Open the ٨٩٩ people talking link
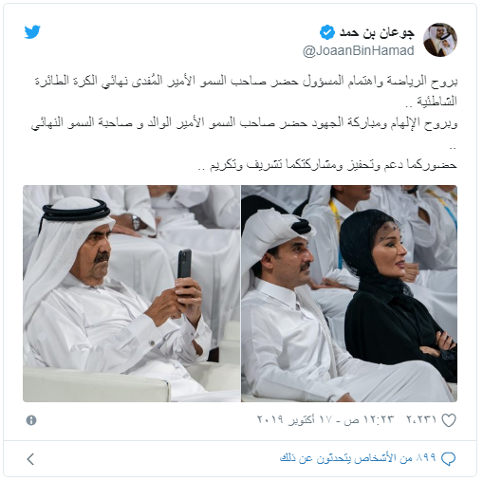This screenshot has width=483, height=481. tap(358, 458)
